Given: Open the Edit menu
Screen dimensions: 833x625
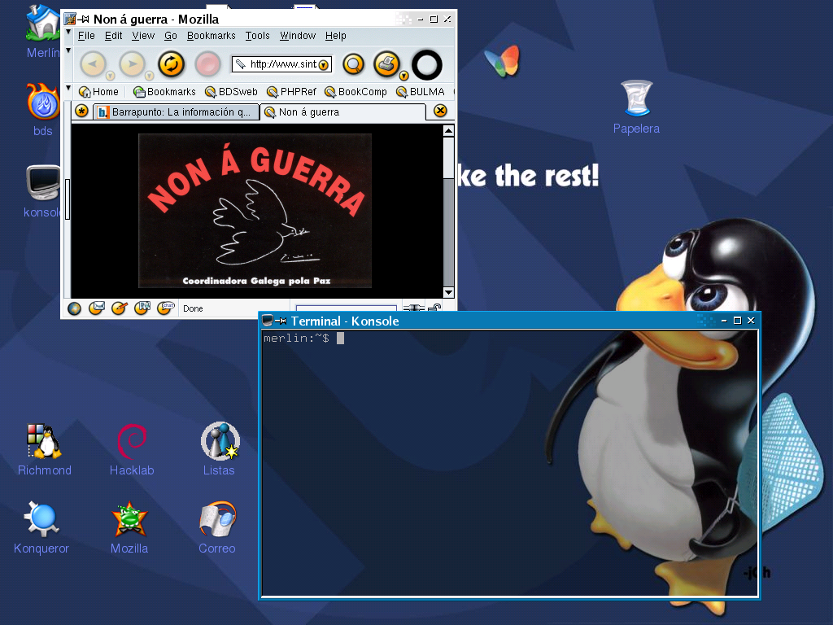Looking at the screenshot, I should click(113, 36).
